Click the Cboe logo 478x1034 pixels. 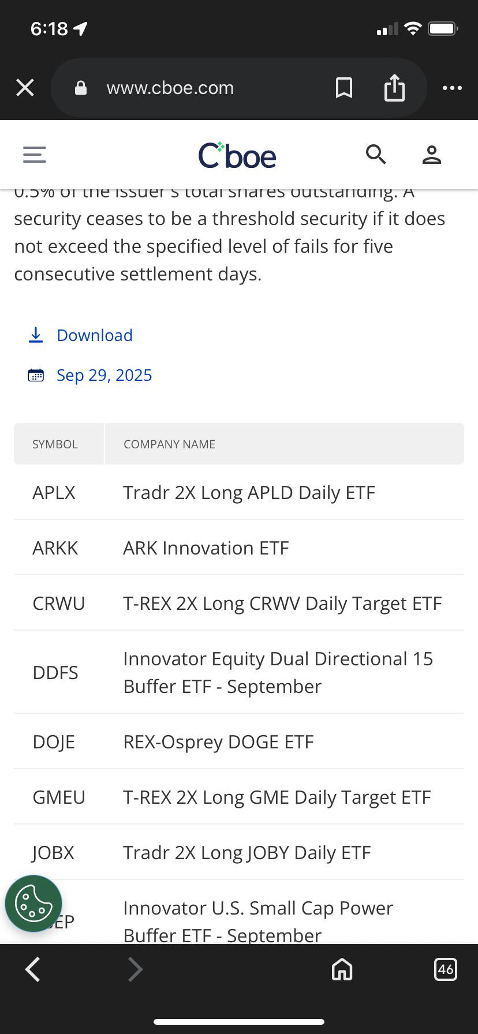click(x=237, y=155)
